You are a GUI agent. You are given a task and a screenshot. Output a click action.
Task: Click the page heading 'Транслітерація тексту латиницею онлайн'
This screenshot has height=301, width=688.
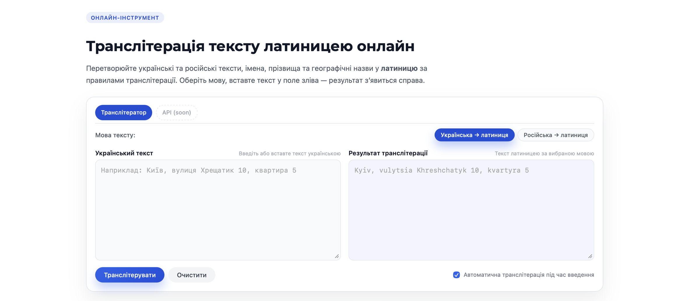point(250,46)
